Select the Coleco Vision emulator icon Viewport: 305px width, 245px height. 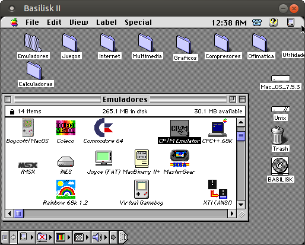click(66, 128)
